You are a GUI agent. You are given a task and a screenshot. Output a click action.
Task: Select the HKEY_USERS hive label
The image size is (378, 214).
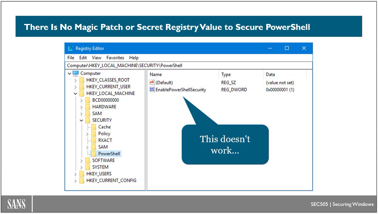(99, 174)
